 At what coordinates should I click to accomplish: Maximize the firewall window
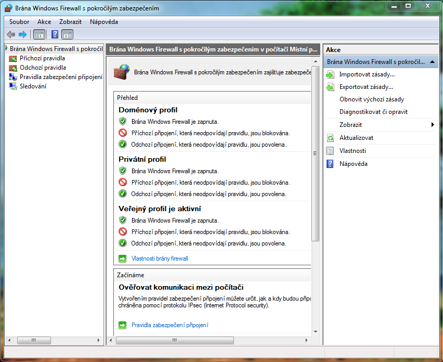click(x=408, y=6)
